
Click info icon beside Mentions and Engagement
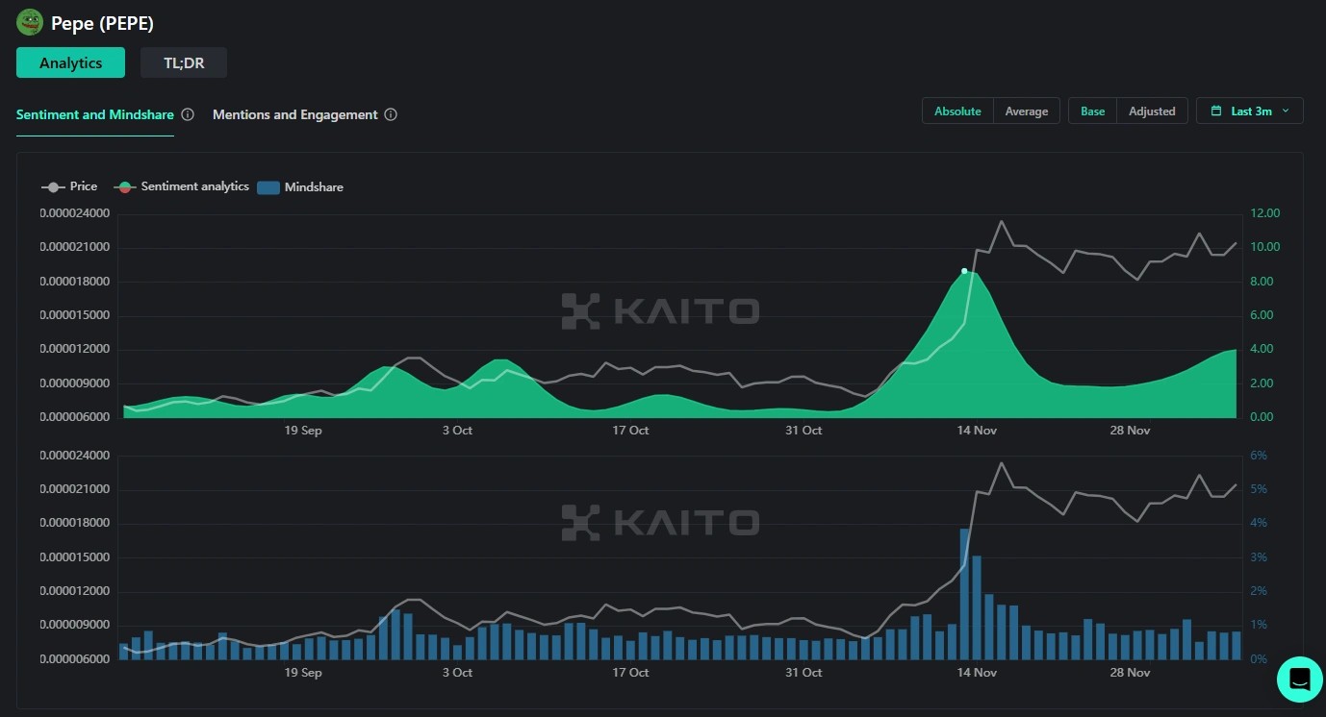click(x=391, y=114)
